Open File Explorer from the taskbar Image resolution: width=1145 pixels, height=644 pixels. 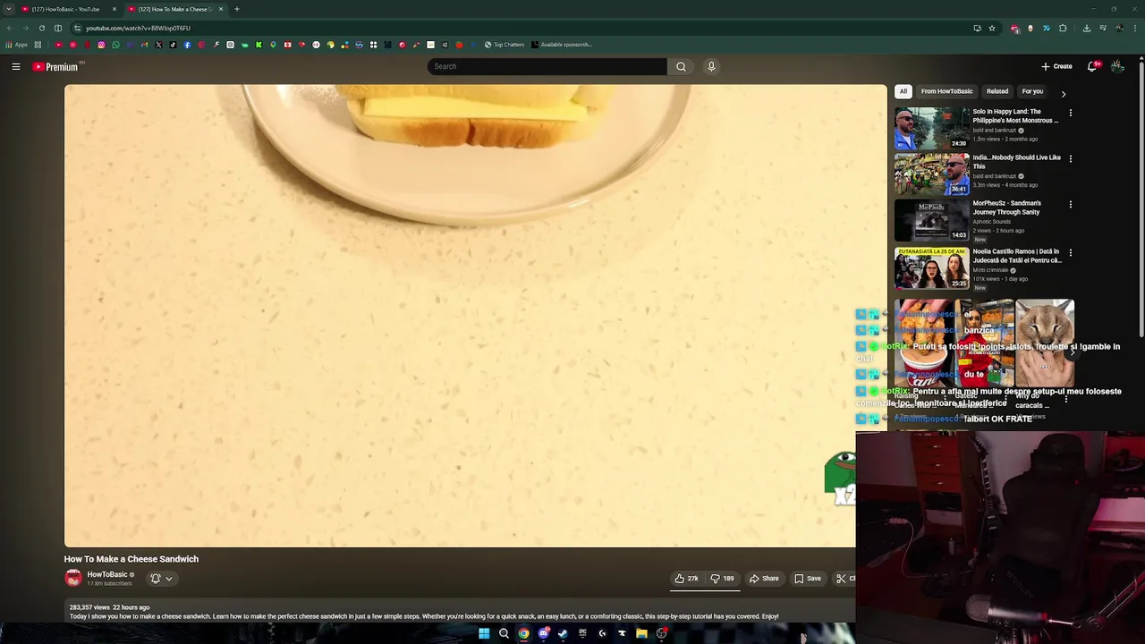tap(641, 633)
